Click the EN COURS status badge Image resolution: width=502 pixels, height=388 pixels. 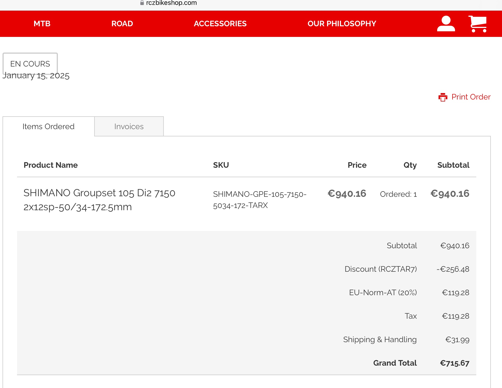coord(30,64)
